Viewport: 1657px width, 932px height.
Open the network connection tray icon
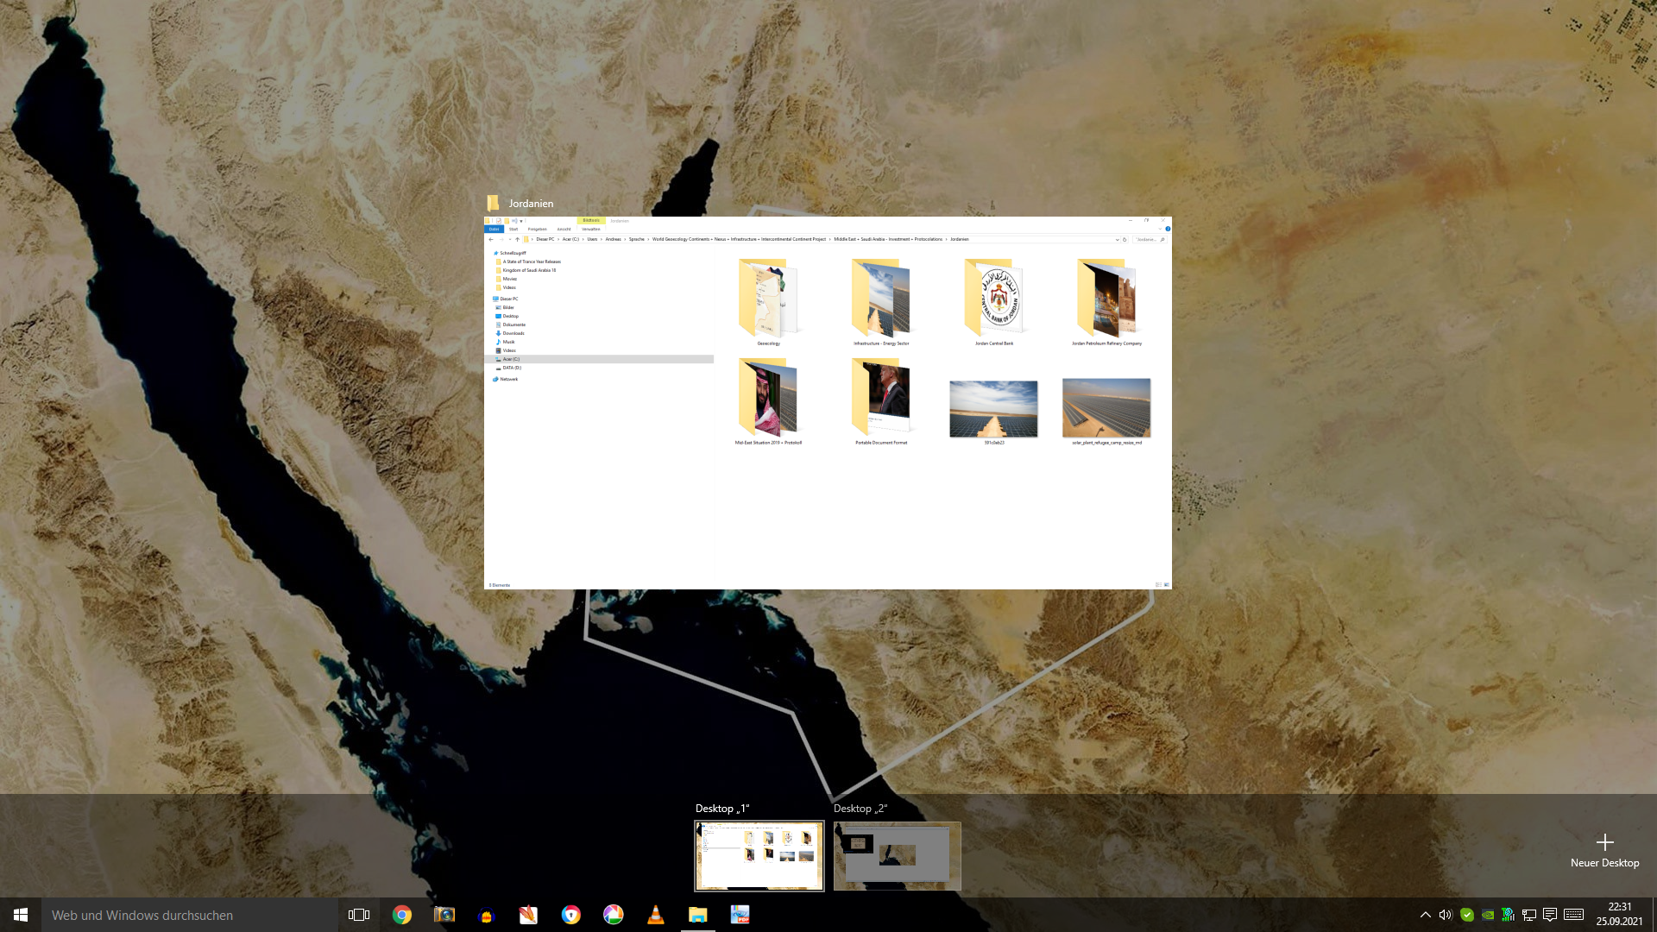coord(1528,915)
